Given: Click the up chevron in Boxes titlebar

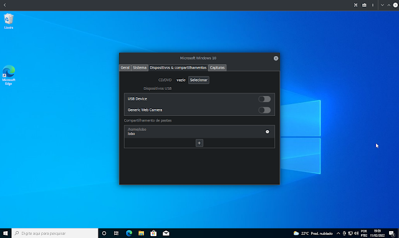Looking at the screenshot, I should (x=389, y=5).
